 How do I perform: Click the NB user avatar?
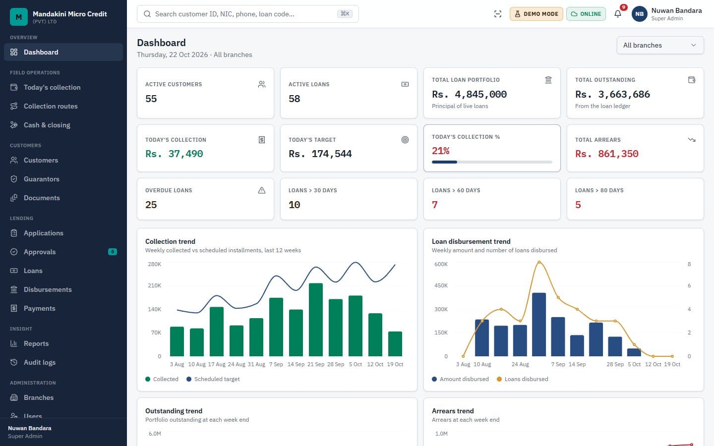pyautogui.click(x=640, y=14)
